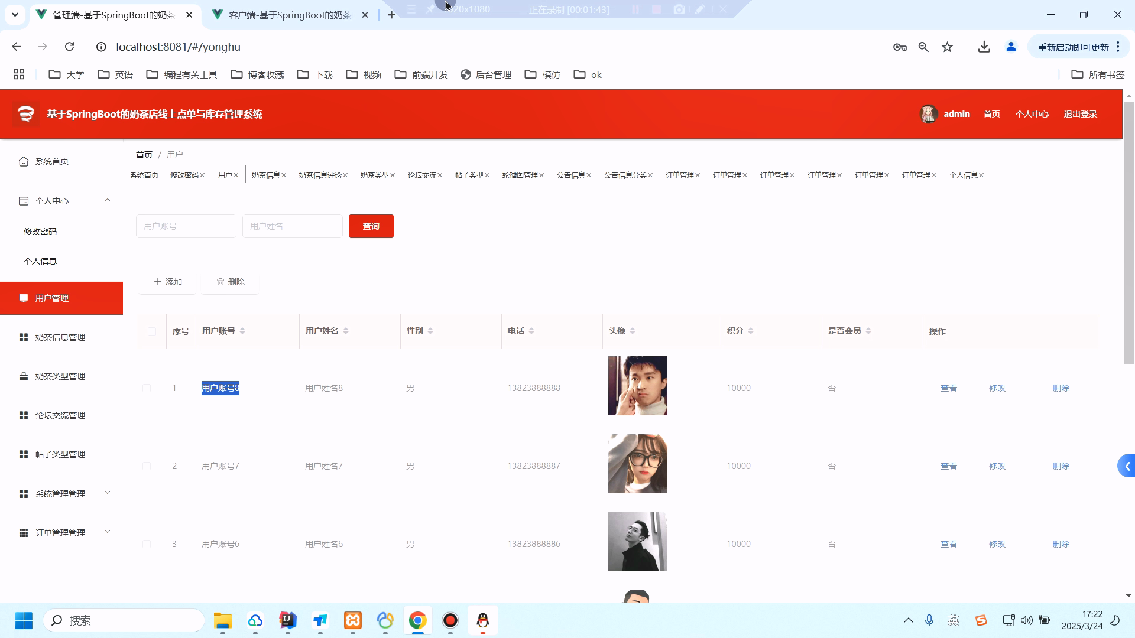Click the 查询 search button
Viewport: 1135px width, 638px height.
click(x=371, y=226)
